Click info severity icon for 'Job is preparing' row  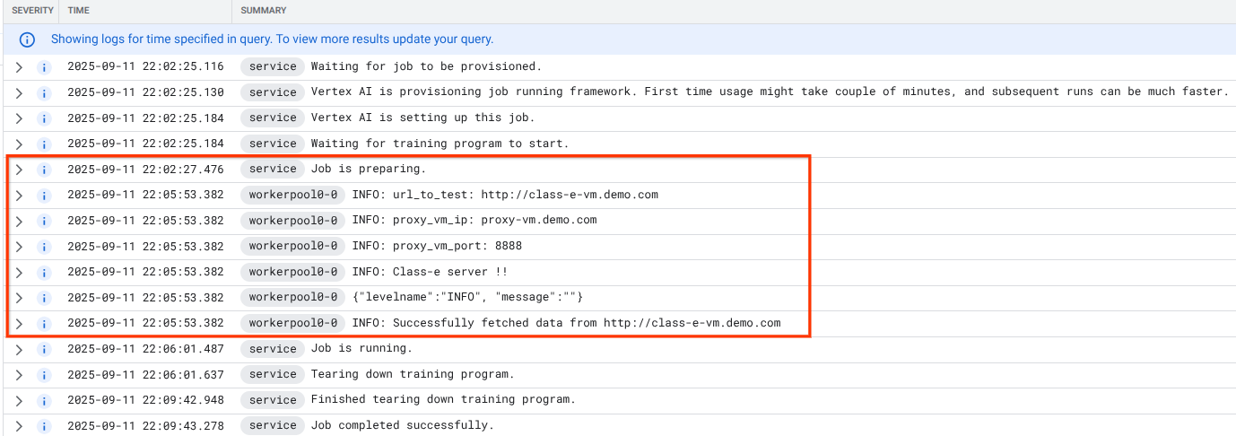[x=43, y=170]
